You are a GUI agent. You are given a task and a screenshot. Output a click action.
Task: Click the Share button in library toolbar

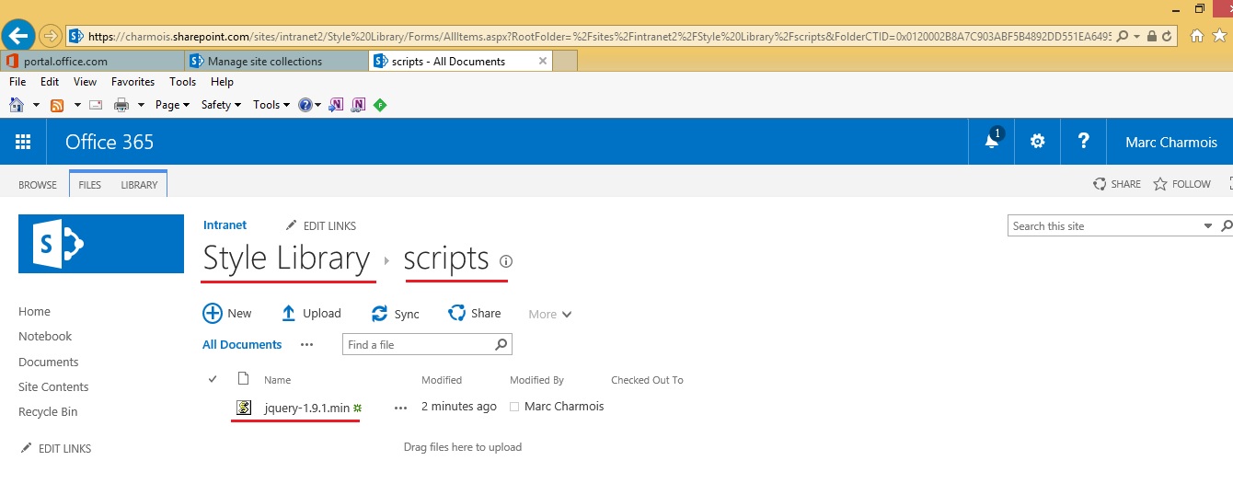[475, 314]
